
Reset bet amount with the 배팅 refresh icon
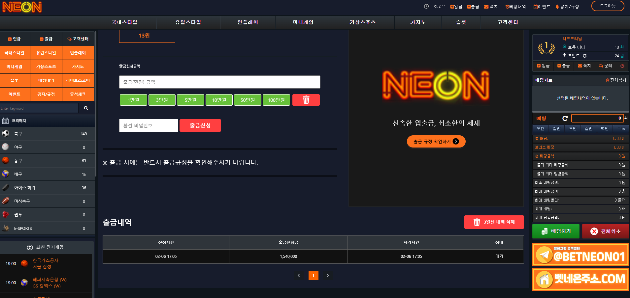tap(565, 118)
